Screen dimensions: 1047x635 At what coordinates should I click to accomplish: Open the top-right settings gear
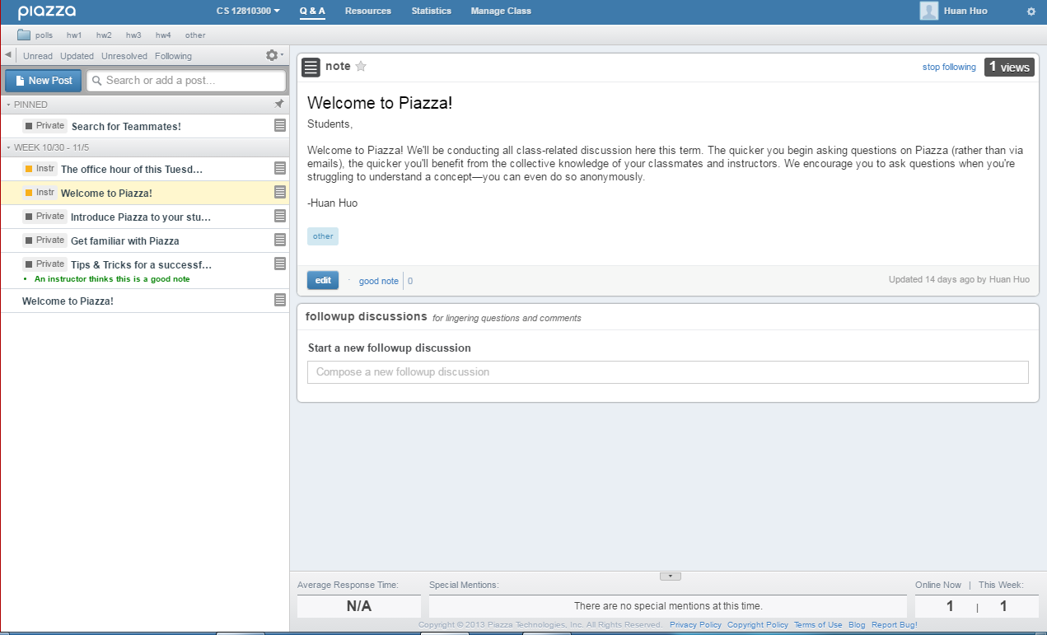click(x=1031, y=12)
